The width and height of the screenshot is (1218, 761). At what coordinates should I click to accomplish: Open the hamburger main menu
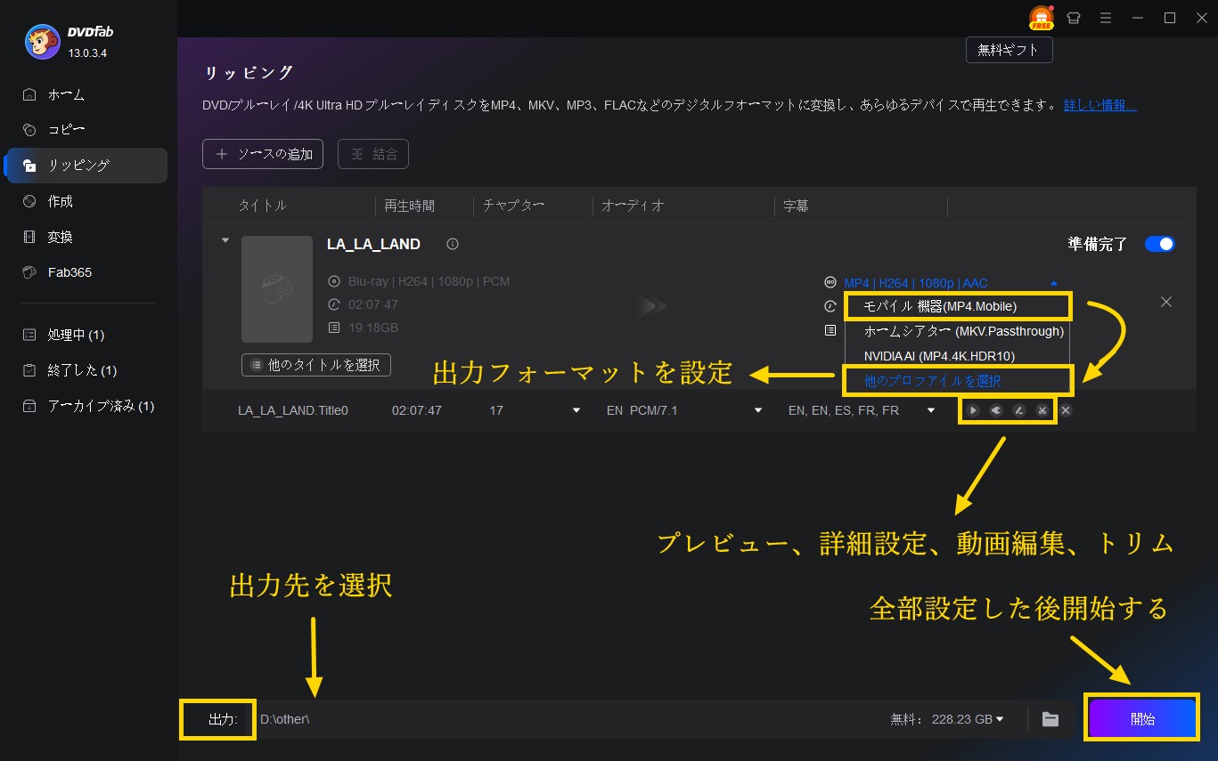coord(1106,18)
